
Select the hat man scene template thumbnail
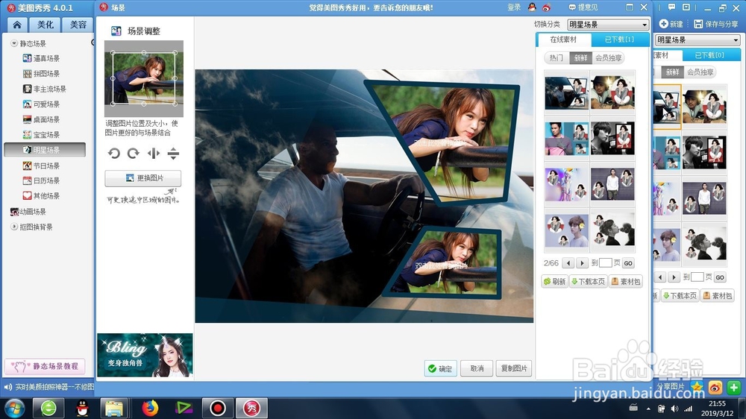pyautogui.click(x=612, y=93)
